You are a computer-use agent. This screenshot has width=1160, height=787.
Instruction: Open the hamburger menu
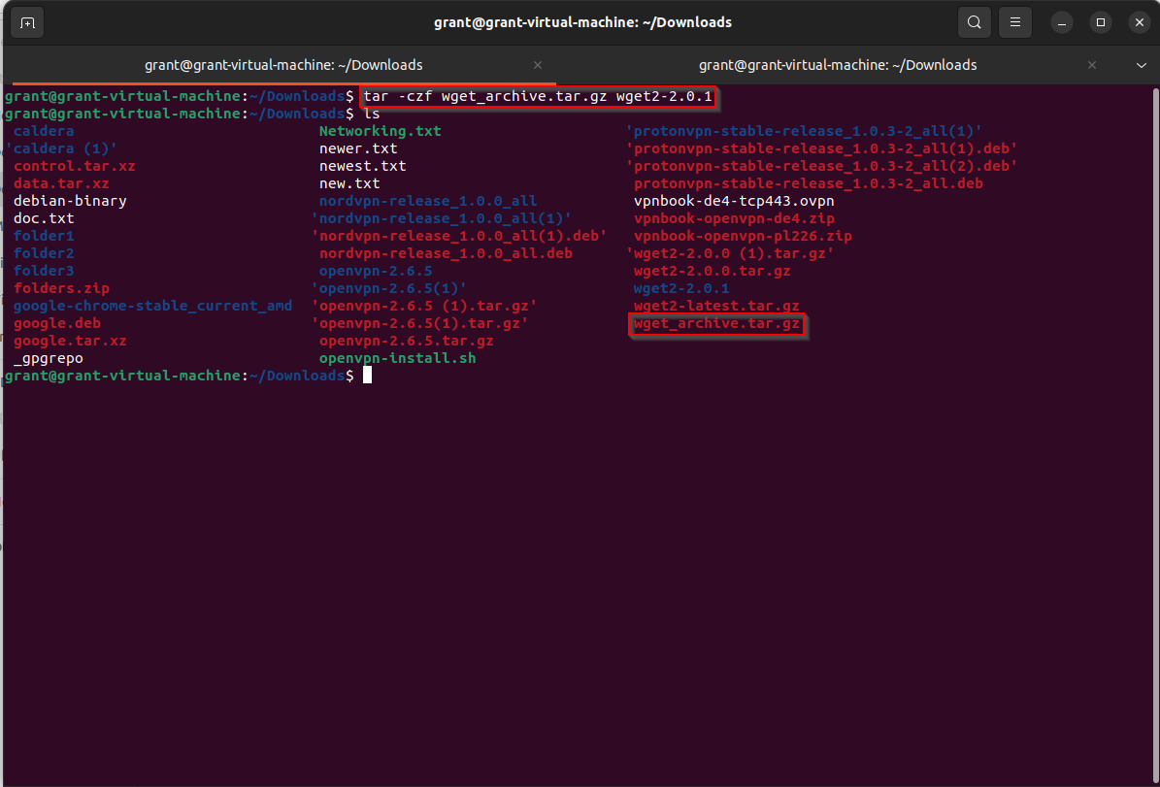pos(1014,21)
